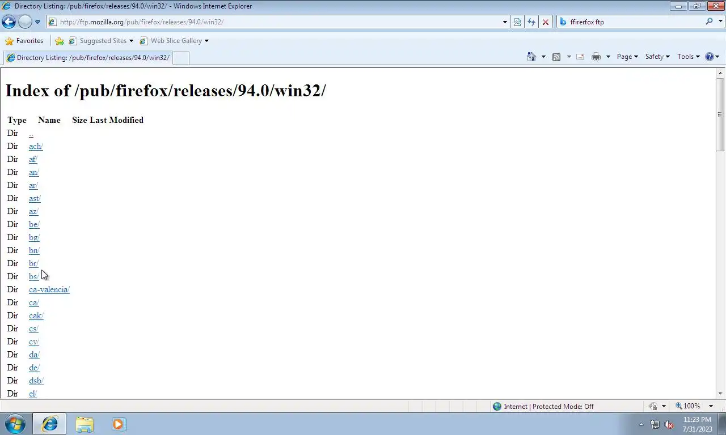This screenshot has height=435, width=726.
Task: Click the vertical scrollbar thumb
Action: [720, 114]
